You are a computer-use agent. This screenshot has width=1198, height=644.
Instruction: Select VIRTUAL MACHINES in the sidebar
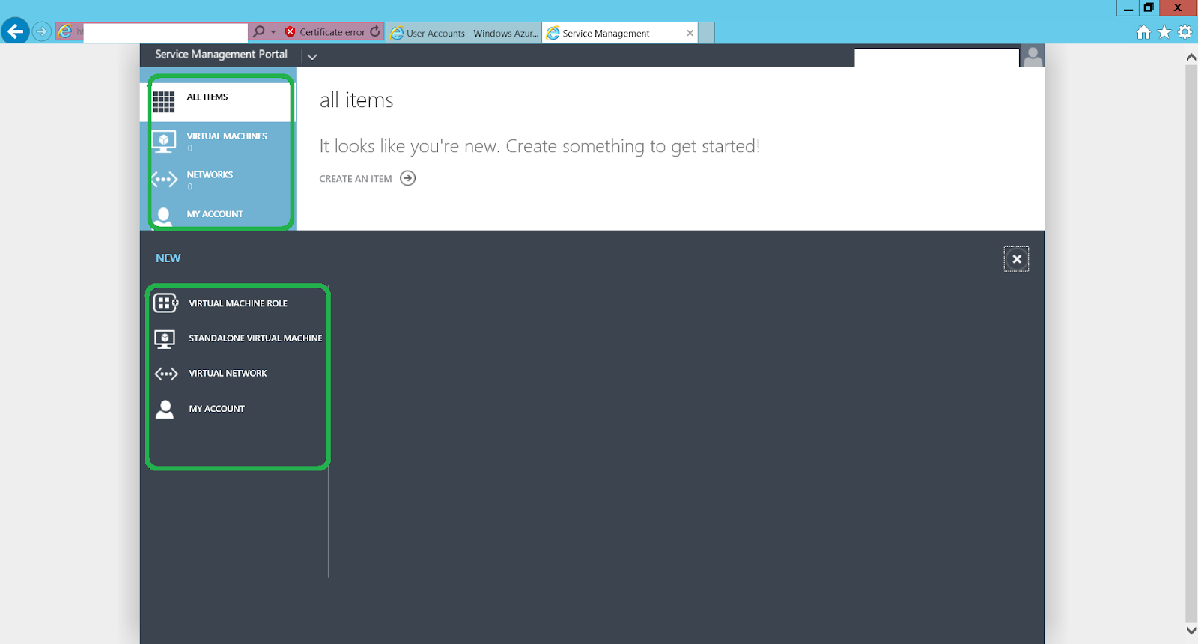coord(218,141)
